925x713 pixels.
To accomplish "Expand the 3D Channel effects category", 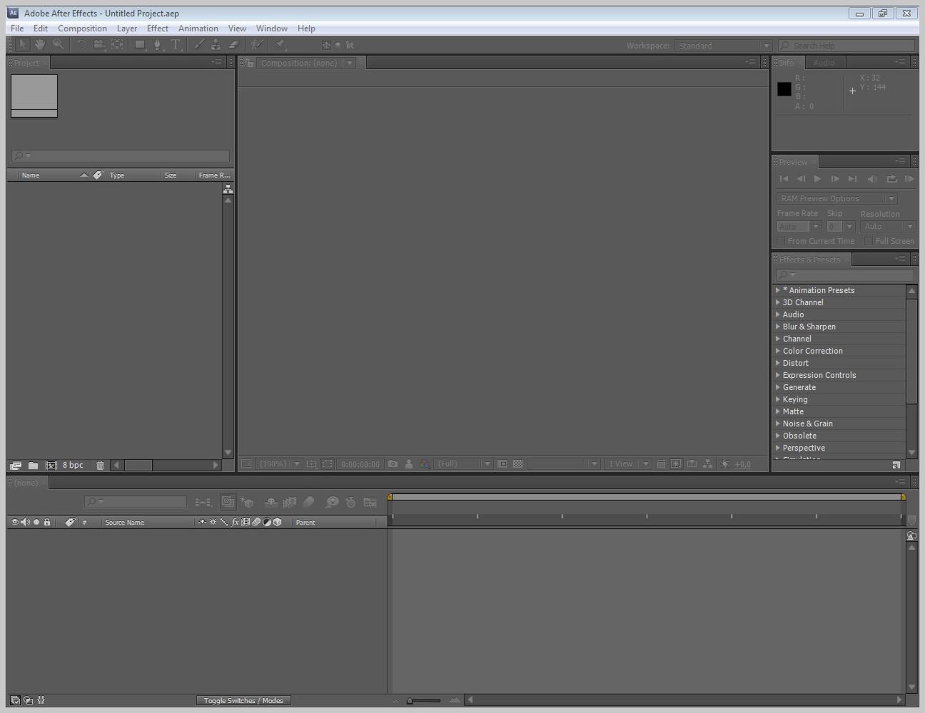I will pyautogui.click(x=778, y=302).
